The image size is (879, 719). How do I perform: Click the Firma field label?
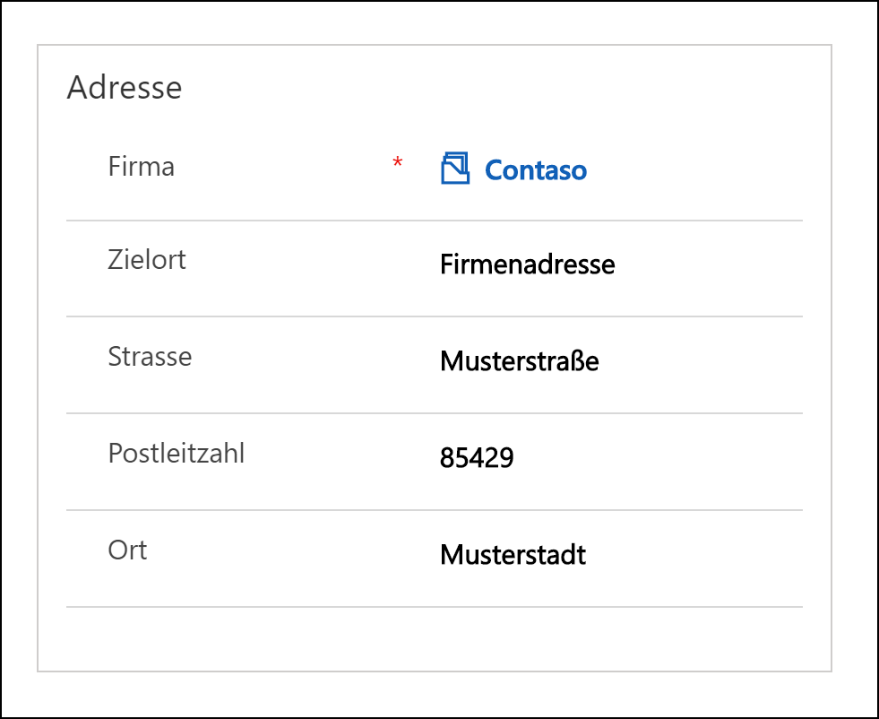(142, 167)
